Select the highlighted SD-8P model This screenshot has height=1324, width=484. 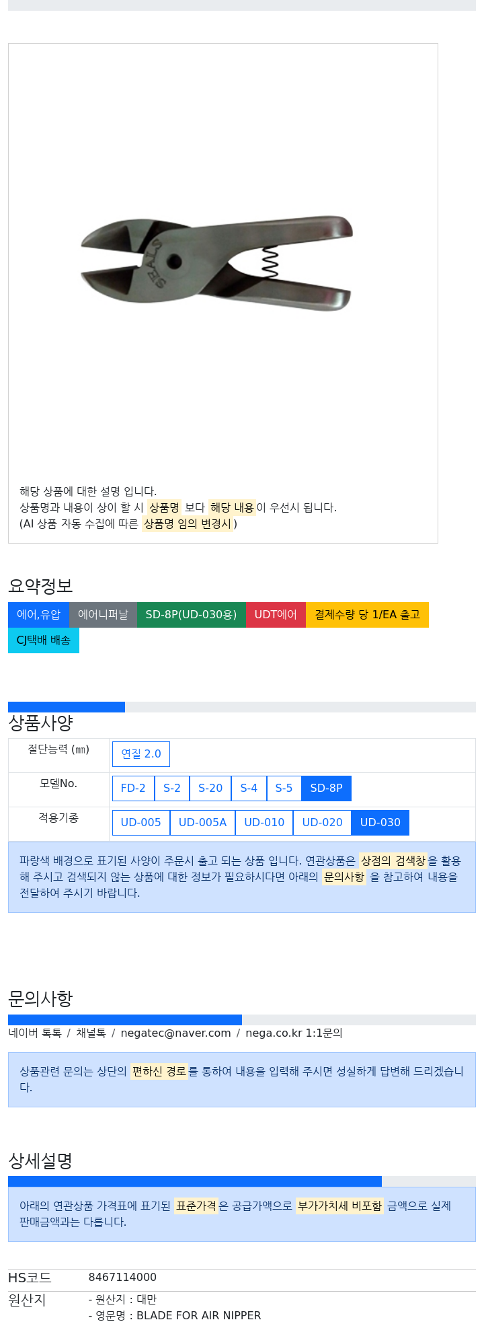tap(326, 788)
